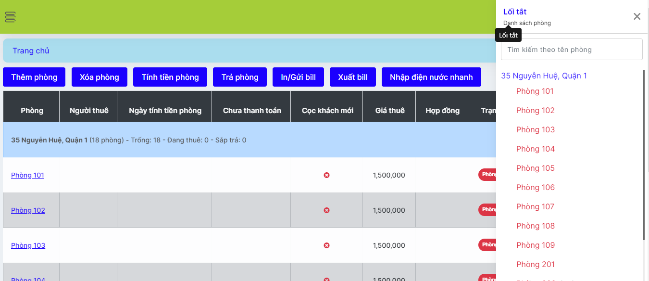The height and width of the screenshot is (281, 649).
Task: Click the Thêm phòng button
Action: (34, 77)
